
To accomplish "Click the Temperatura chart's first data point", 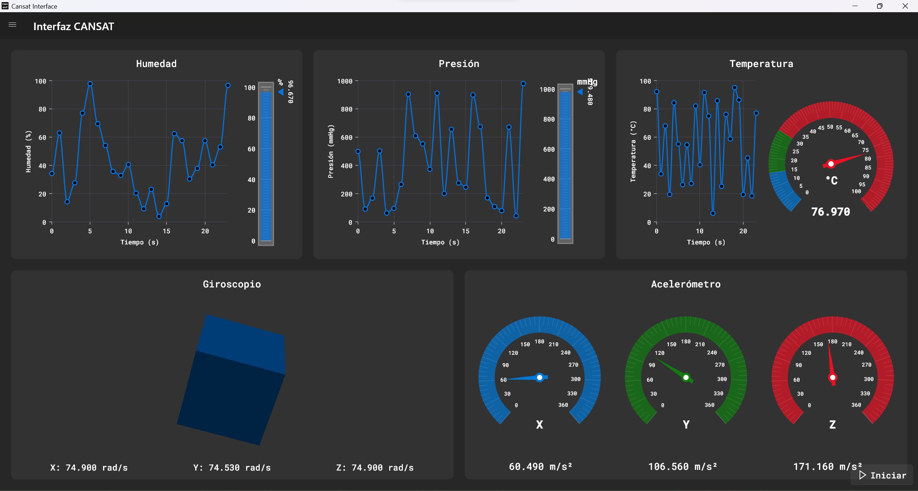I will (x=656, y=92).
